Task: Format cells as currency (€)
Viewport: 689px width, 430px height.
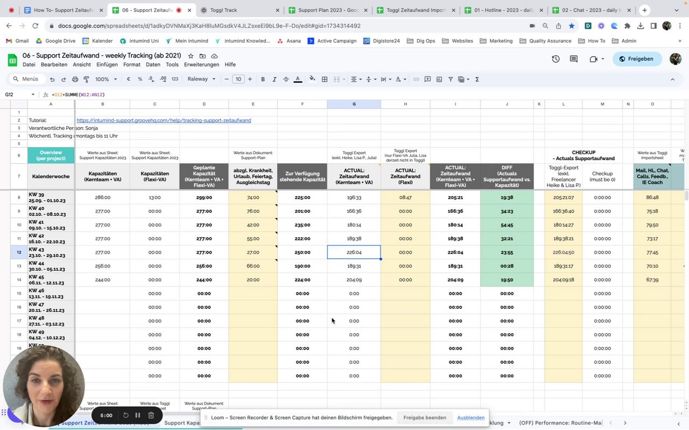Action: (129, 79)
